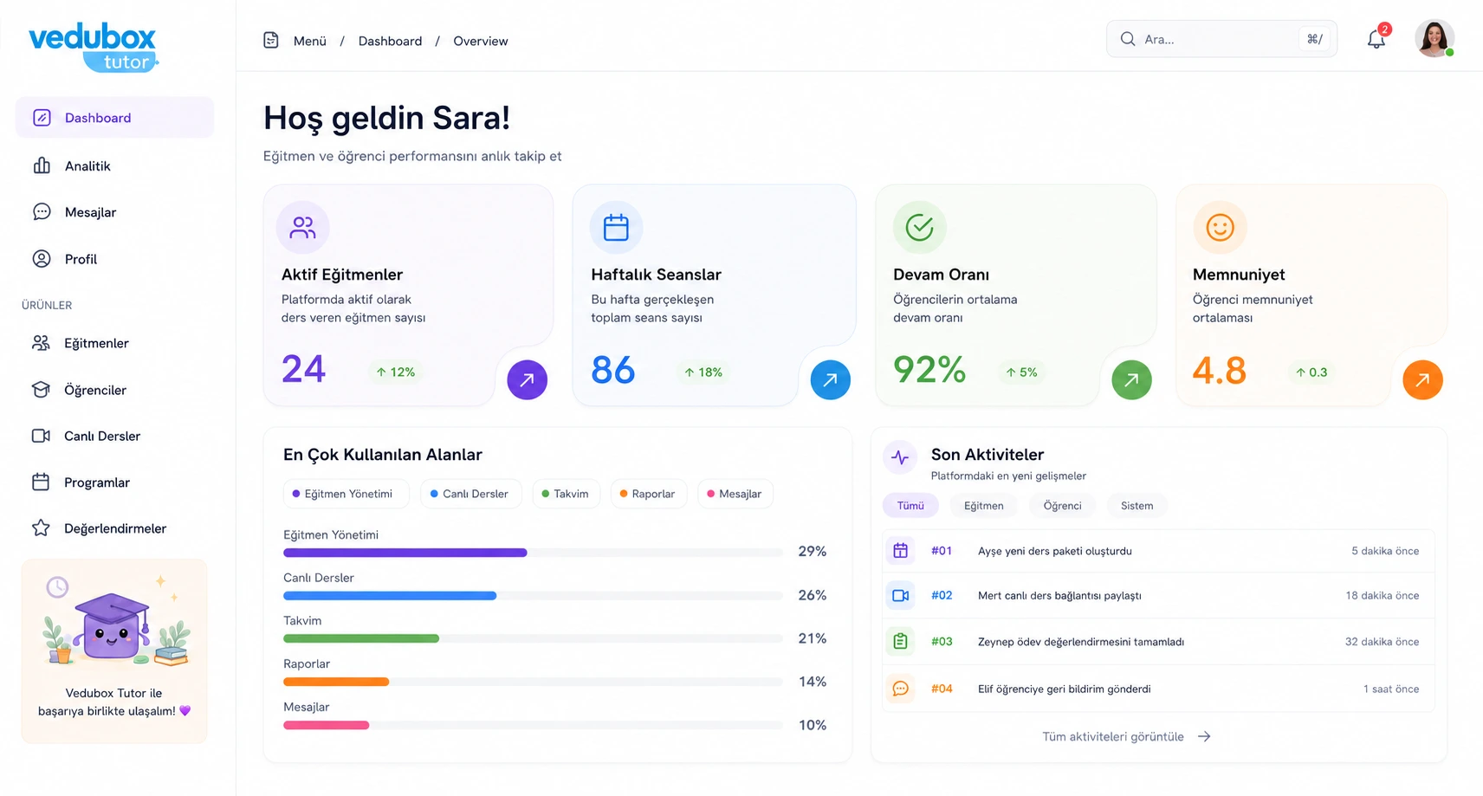1483x796 pixels.
Task: Click Tüm aktiviteleri görüntüle link
Action: [x=1126, y=736]
